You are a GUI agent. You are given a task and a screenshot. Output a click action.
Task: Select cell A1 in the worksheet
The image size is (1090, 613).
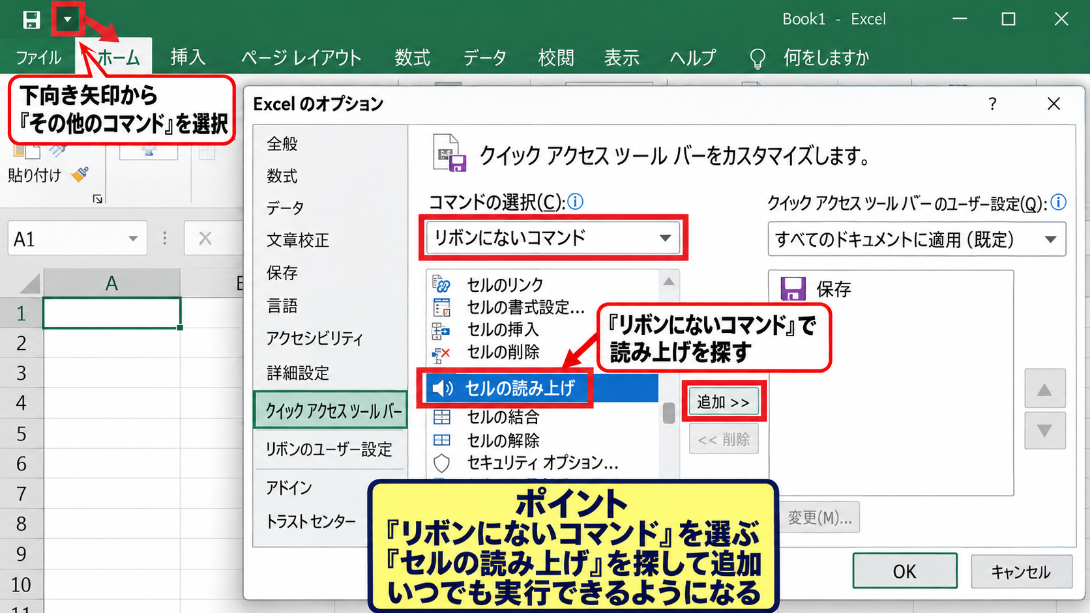111,313
